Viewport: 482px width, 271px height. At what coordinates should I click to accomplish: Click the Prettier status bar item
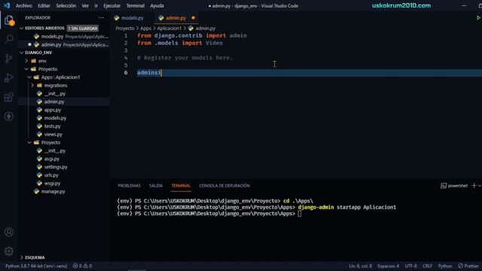tap(468, 266)
